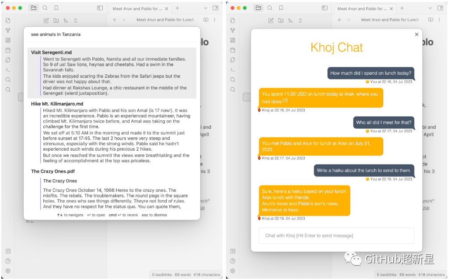Screen dimensions: 449x279
Task: Open bookmarks icon in left window
Action: (x=56, y=8)
